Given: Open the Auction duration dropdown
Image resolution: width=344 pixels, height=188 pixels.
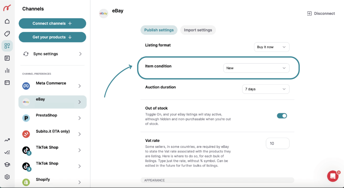Looking at the screenshot, I should tap(265, 89).
